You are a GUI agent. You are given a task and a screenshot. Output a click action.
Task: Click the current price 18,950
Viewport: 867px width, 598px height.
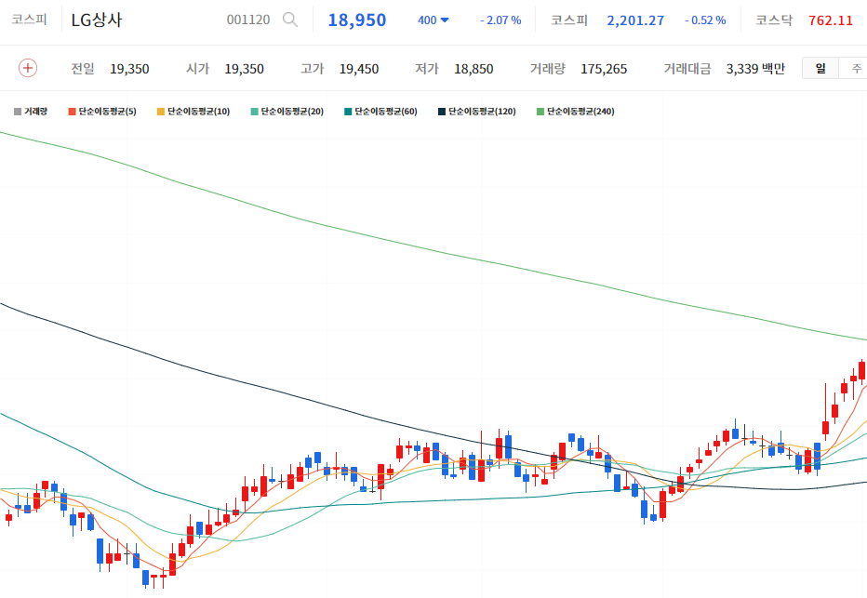[x=357, y=20]
